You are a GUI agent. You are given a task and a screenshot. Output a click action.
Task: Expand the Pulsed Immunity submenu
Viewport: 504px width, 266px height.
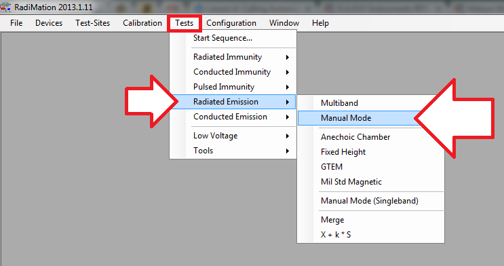(x=233, y=87)
